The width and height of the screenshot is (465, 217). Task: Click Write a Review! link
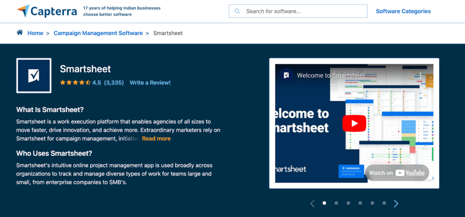(x=150, y=83)
